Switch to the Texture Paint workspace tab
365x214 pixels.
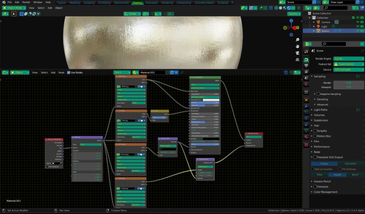(x=121, y=3)
